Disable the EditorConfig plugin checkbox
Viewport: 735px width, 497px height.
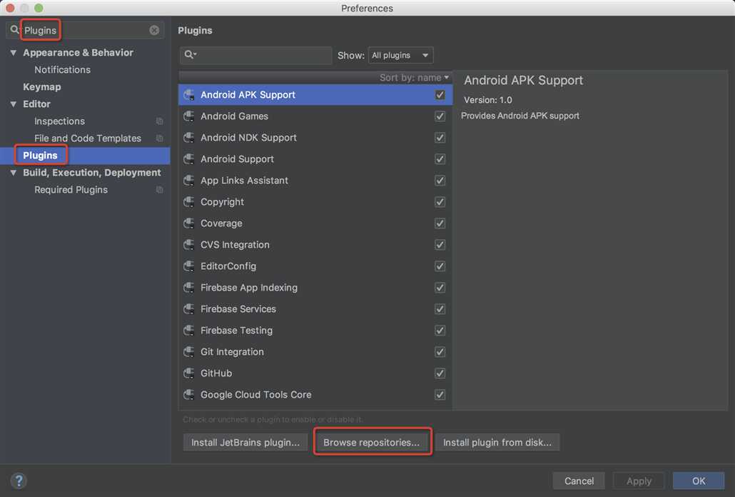[440, 266]
